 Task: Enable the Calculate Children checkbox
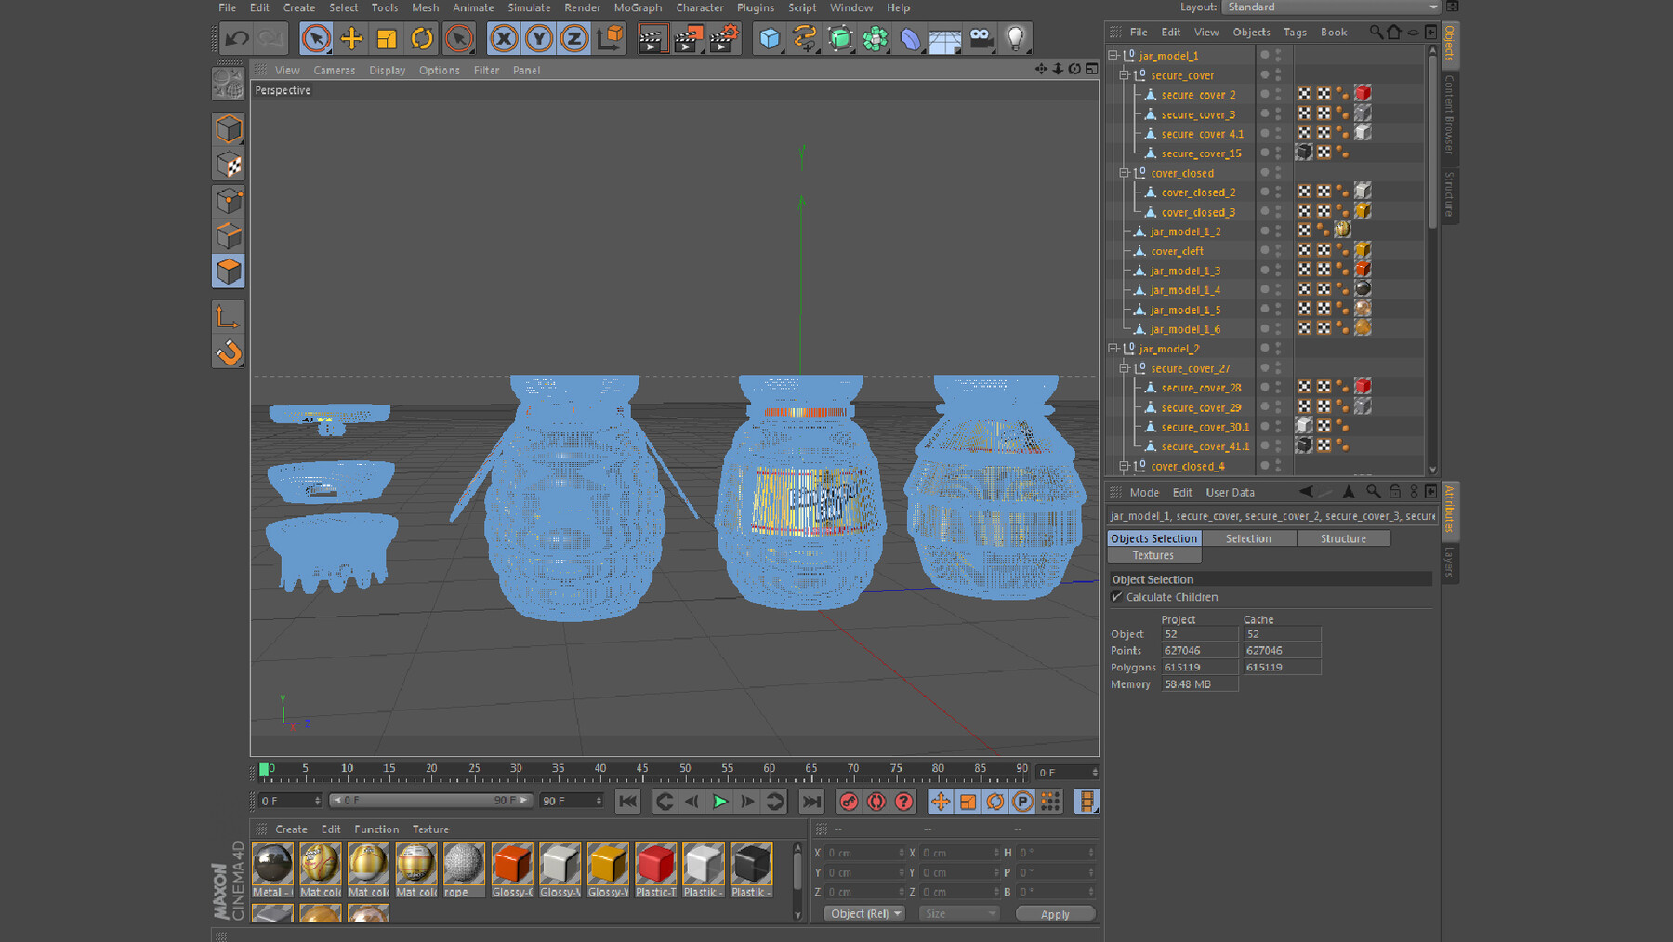pos(1117,596)
